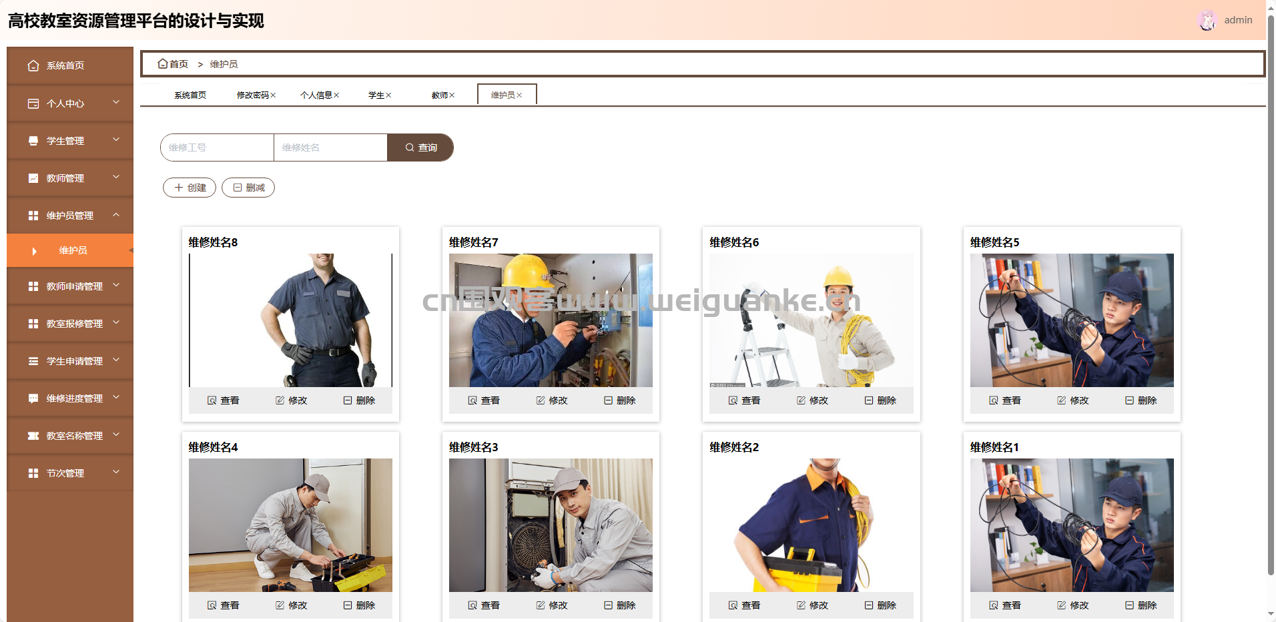Collapse the 维护员管理 sidebar section

click(x=116, y=215)
